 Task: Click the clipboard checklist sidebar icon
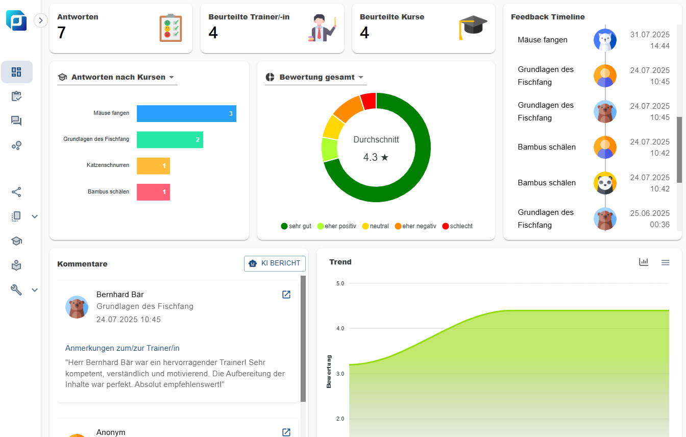[16, 96]
